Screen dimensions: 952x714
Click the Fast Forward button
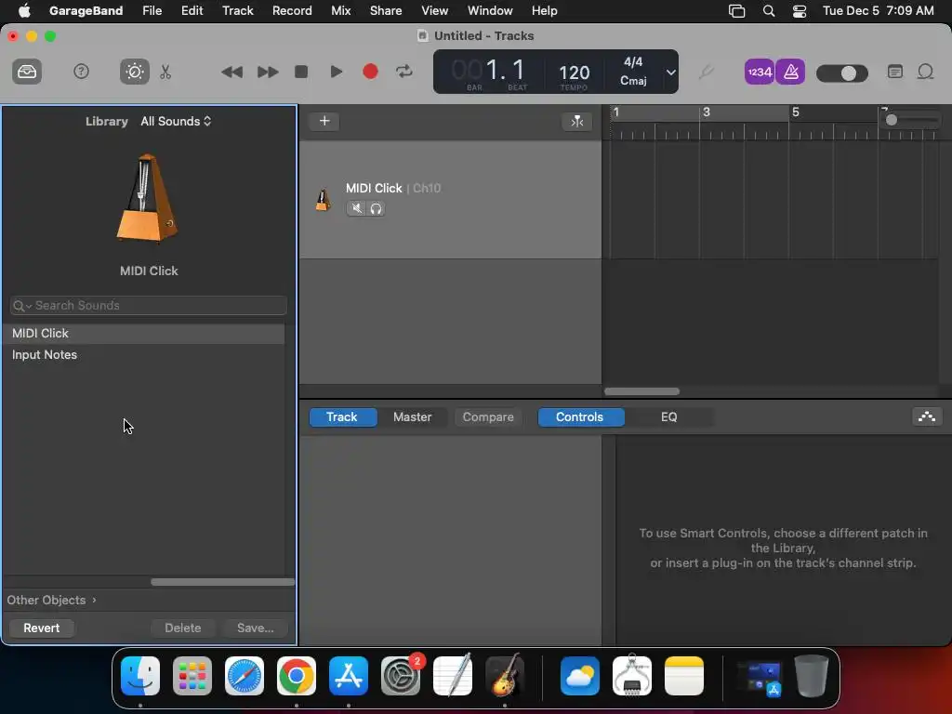point(268,72)
